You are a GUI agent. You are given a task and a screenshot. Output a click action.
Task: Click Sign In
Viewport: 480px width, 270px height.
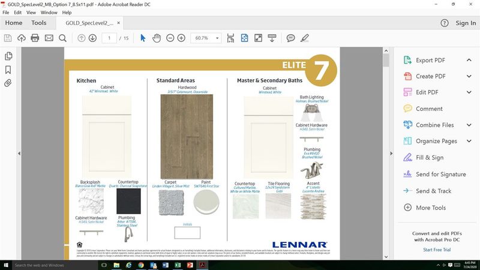click(466, 23)
